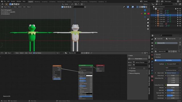Toggle Collection visibility eye icon
This screenshot has width=182, height=102.
pyautogui.click(x=180, y=9)
